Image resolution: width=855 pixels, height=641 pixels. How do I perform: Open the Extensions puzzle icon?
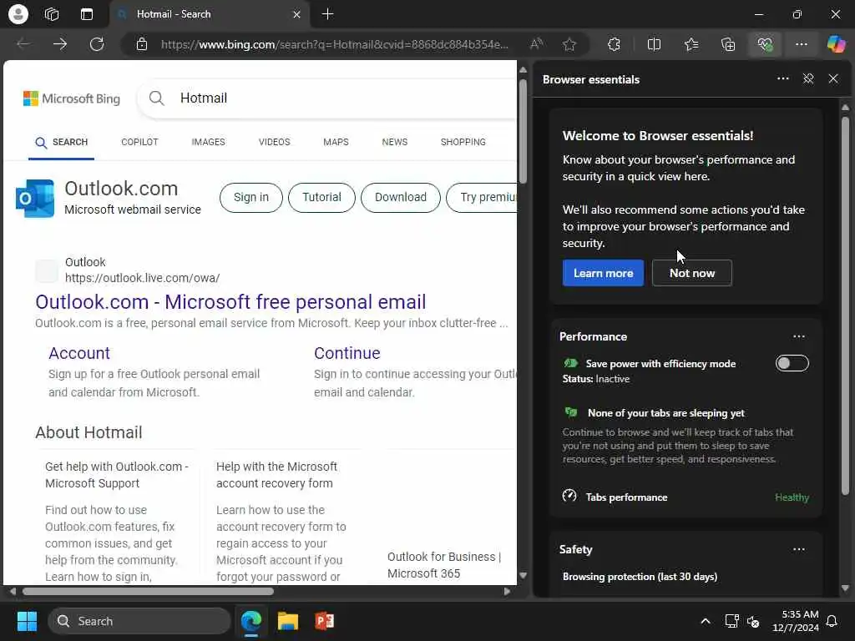tap(614, 44)
